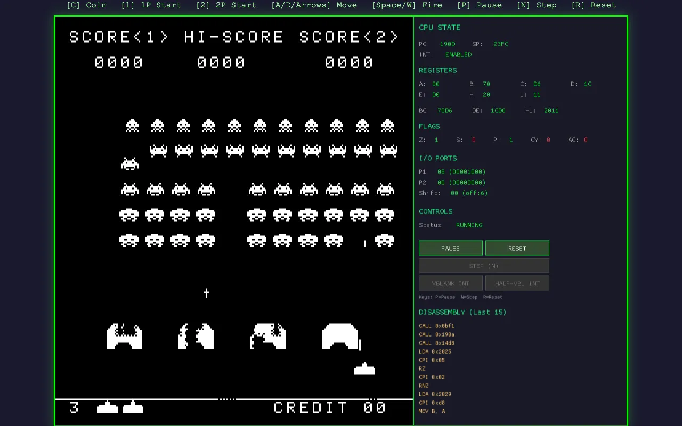This screenshot has width=682, height=426.
Task: Click the [N] Step key hint
Action: click(537, 5)
